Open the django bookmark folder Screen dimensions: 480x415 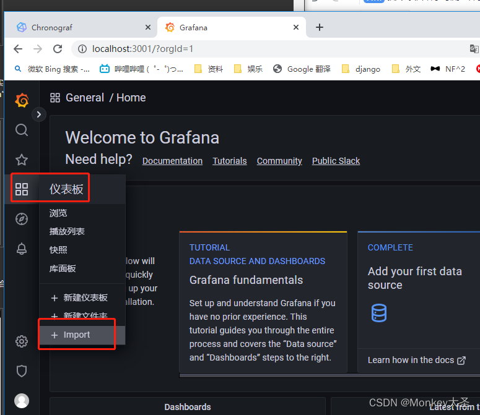(x=361, y=69)
